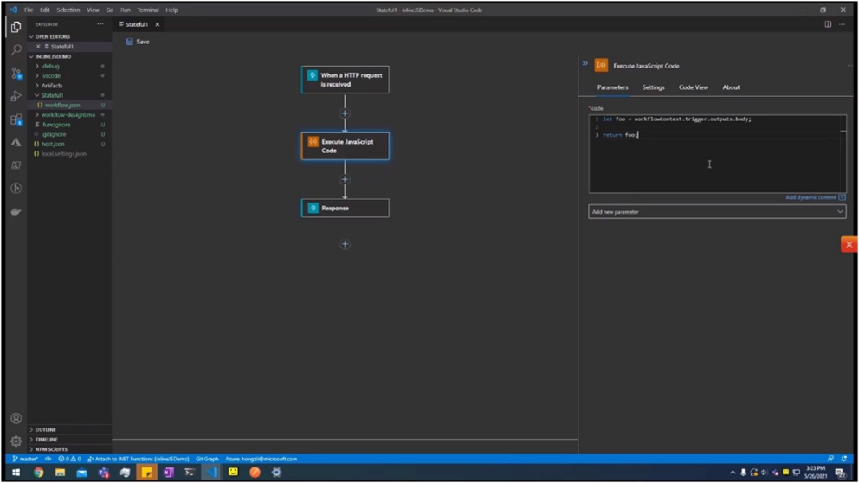Open Chrome from the Windows taskbar
Screen dimensions: 859x483
(x=38, y=473)
